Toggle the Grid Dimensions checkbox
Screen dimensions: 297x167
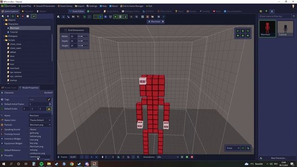65,30
